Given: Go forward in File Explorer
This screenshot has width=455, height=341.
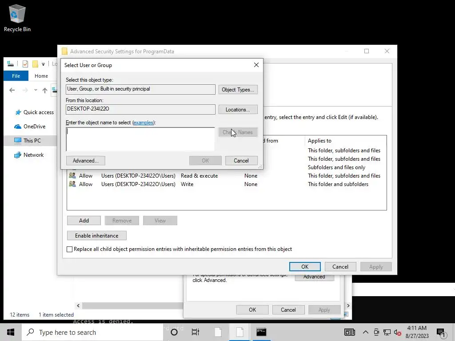Looking at the screenshot, I should click(x=25, y=90).
